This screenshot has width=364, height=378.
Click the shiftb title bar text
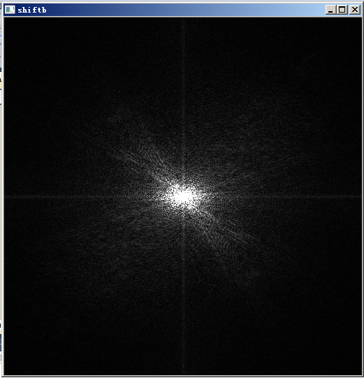coord(32,10)
